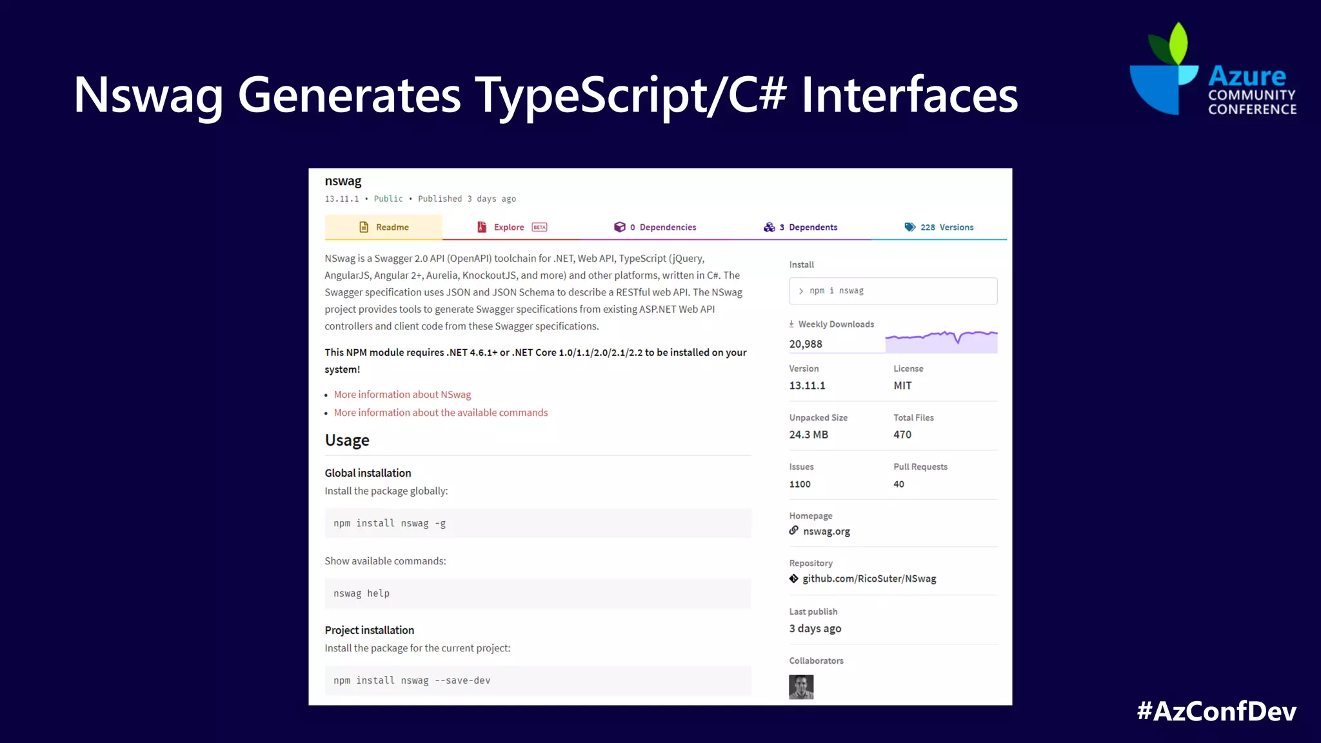Screen dimensions: 1321x743
Task: Click the Explore file icon
Action: pos(482,227)
